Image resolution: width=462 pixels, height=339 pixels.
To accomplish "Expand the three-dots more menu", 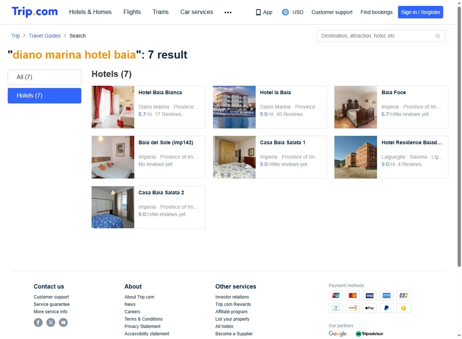I will pyautogui.click(x=228, y=12).
